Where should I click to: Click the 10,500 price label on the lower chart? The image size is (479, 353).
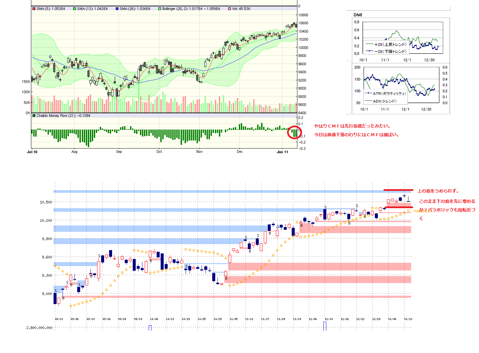tap(46, 202)
